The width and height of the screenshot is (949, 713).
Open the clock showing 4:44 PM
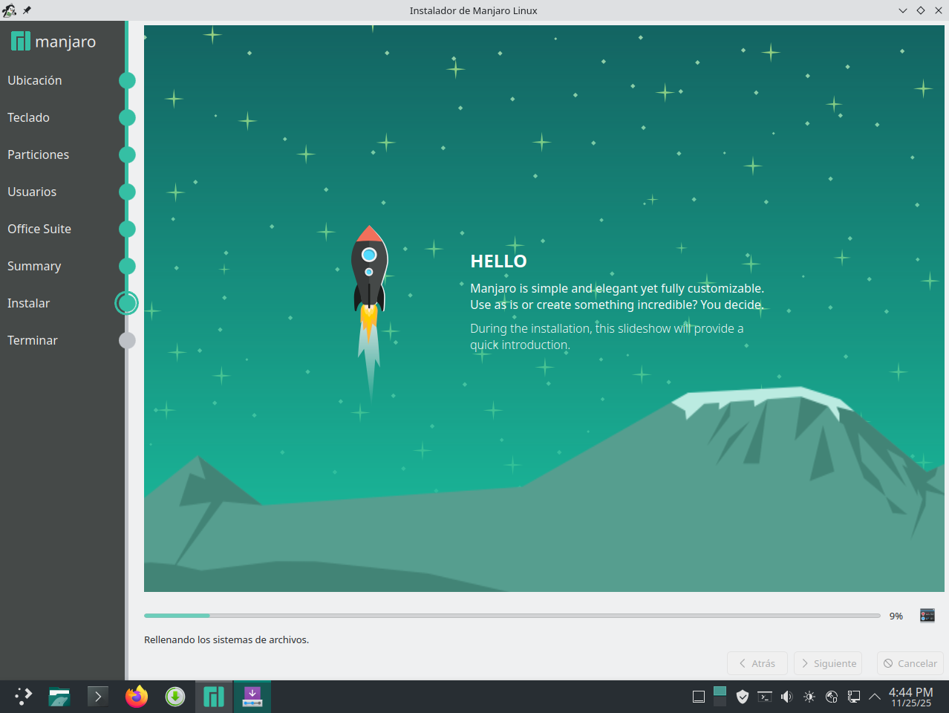click(x=911, y=697)
